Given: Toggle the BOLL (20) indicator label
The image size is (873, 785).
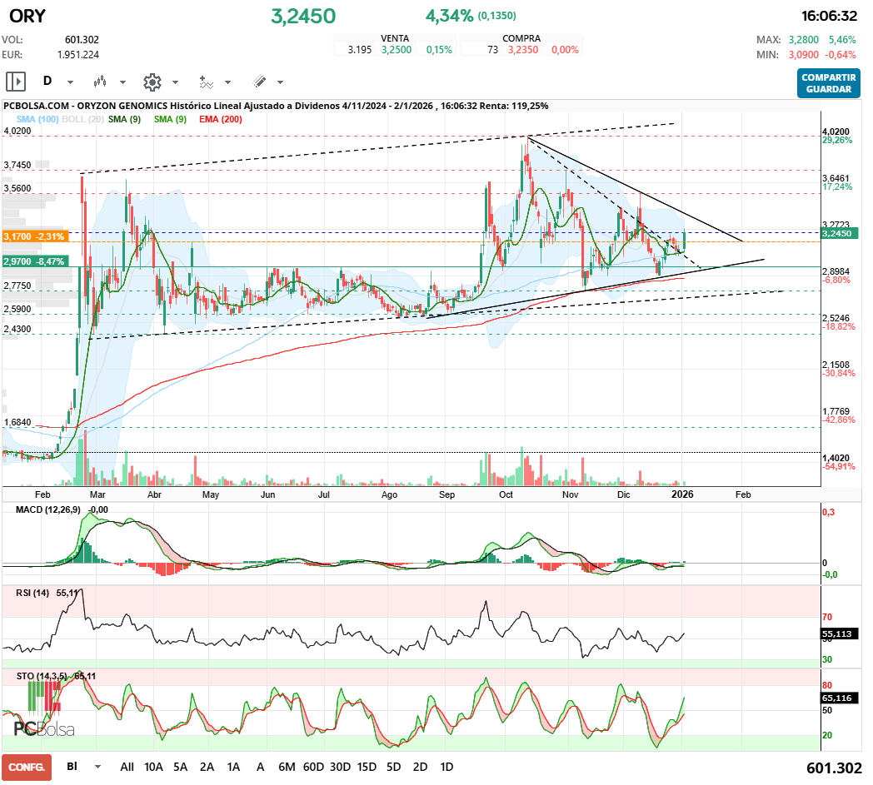Looking at the screenshot, I should 81,119.
